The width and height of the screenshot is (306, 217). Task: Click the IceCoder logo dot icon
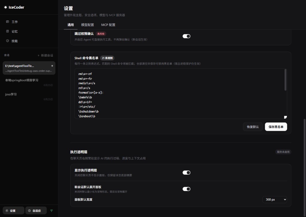pyautogui.click(x=5, y=7)
